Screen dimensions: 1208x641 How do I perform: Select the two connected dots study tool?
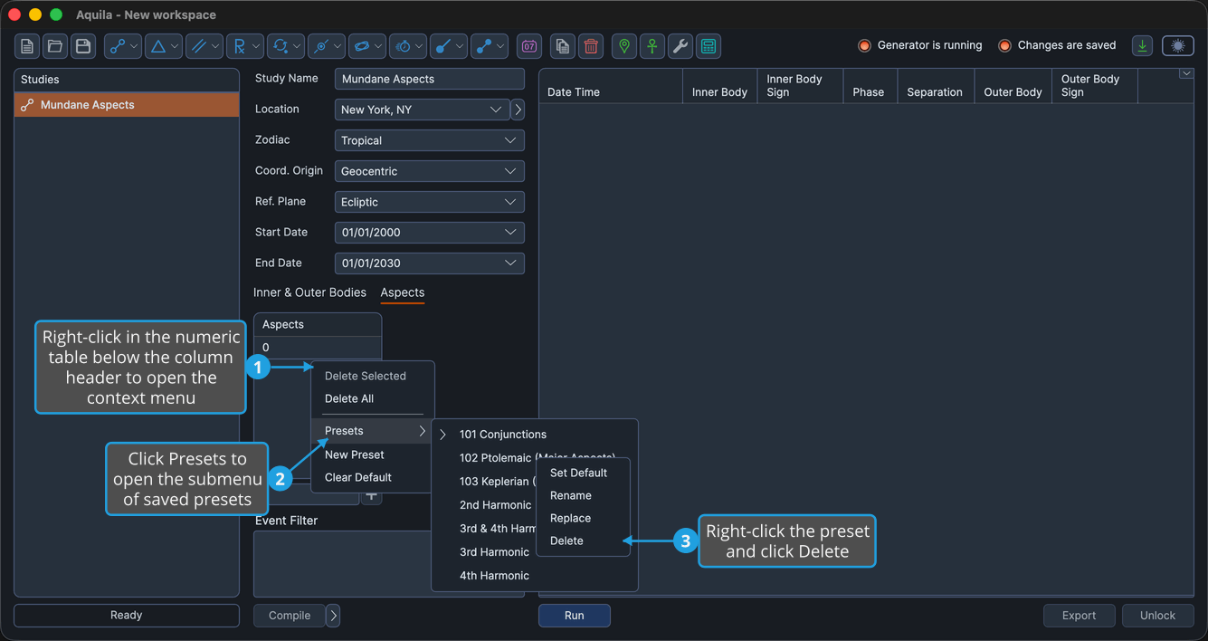tap(490, 46)
